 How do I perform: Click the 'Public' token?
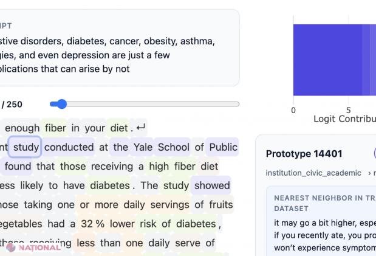coord(222,147)
